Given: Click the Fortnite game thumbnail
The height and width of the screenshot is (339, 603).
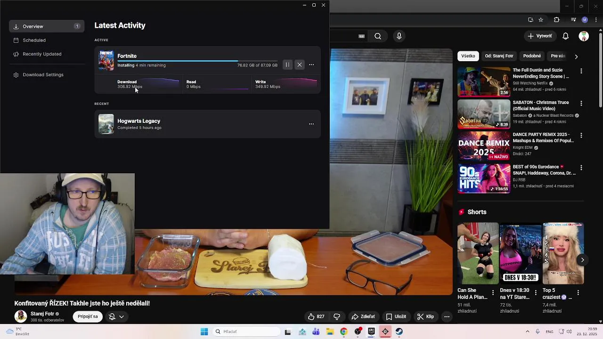Looking at the screenshot, I should point(106,60).
